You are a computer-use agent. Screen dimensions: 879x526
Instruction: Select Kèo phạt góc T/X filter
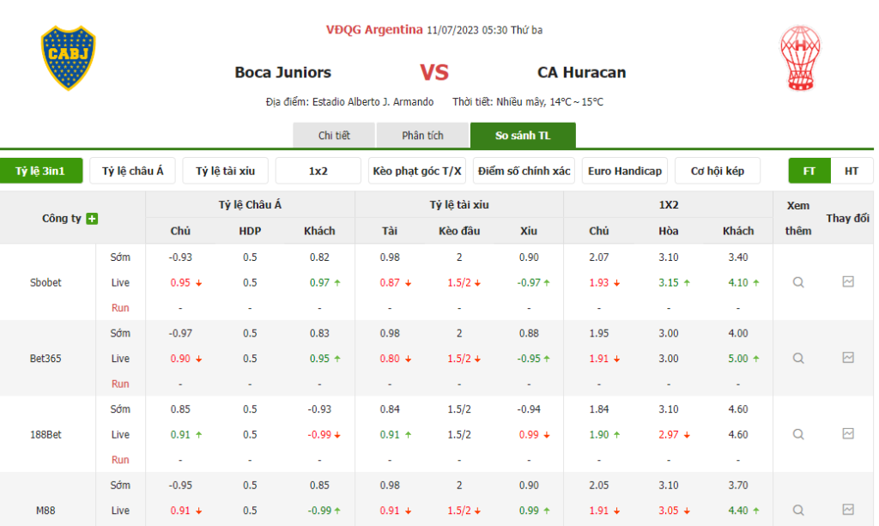(x=417, y=171)
